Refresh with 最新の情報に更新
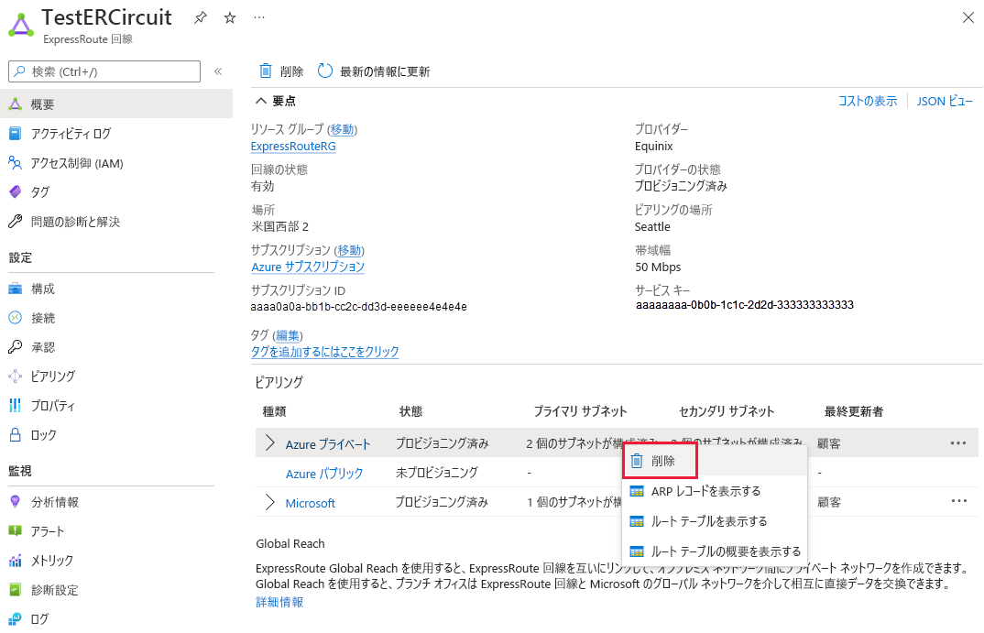The width and height of the screenshot is (984, 633). (x=374, y=71)
